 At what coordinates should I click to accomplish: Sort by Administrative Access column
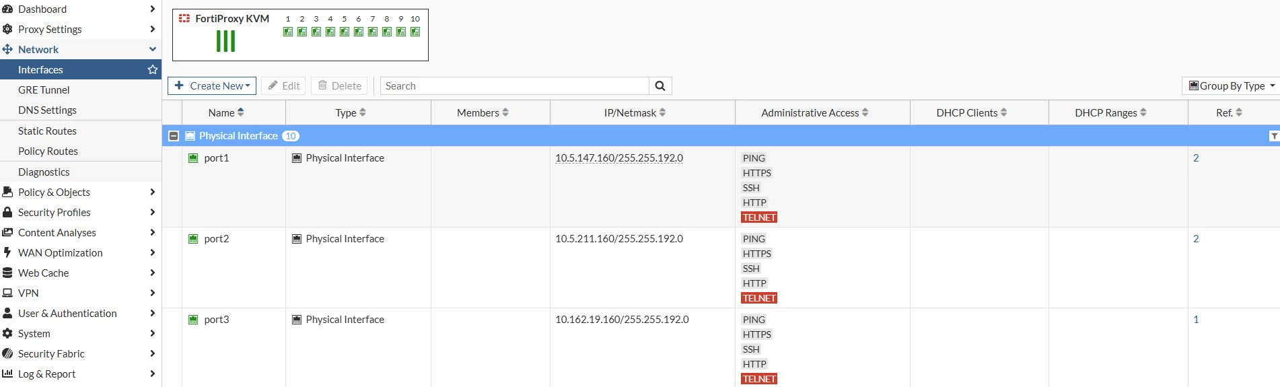814,113
